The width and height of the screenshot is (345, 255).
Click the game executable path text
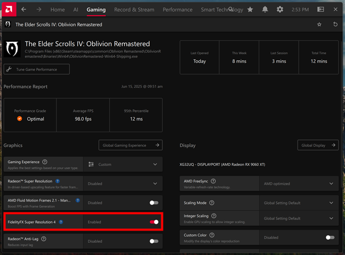(93, 54)
